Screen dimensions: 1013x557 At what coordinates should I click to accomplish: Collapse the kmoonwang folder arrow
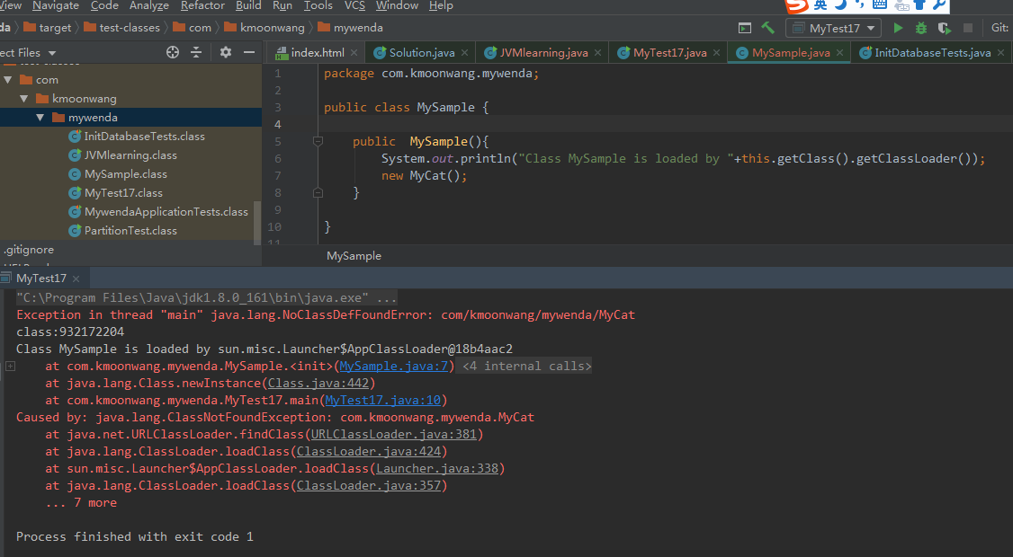(x=24, y=98)
